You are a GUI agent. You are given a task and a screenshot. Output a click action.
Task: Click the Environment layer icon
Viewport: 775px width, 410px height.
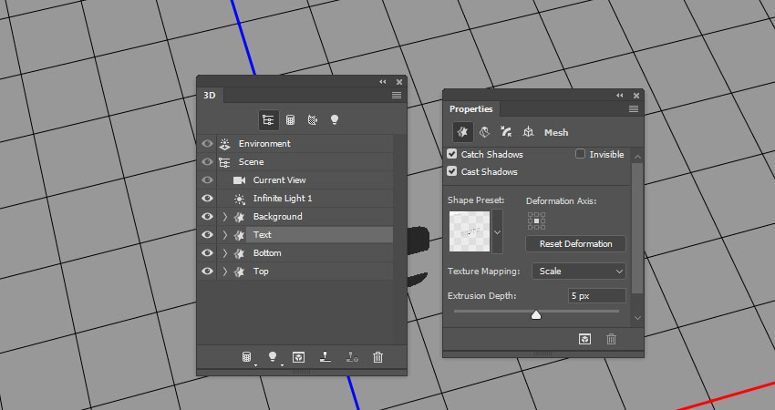[x=225, y=144]
